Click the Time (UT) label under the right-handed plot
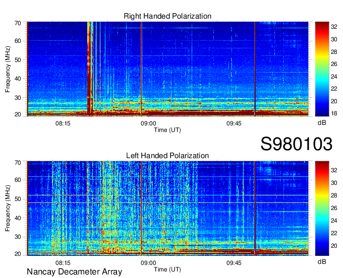The width and height of the screenshot is (343, 278). click(167, 130)
